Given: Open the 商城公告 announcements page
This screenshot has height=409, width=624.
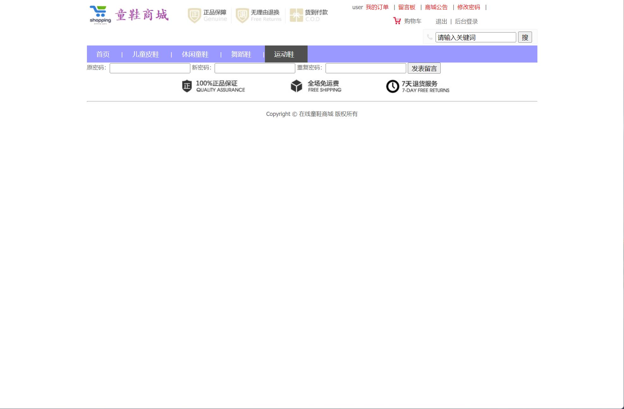Looking at the screenshot, I should pos(436,7).
